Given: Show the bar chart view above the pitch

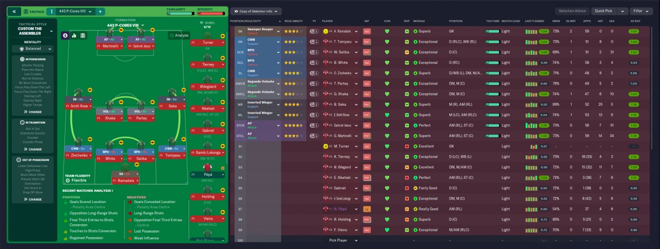Looking at the screenshot, I should pyautogui.click(x=74, y=36).
